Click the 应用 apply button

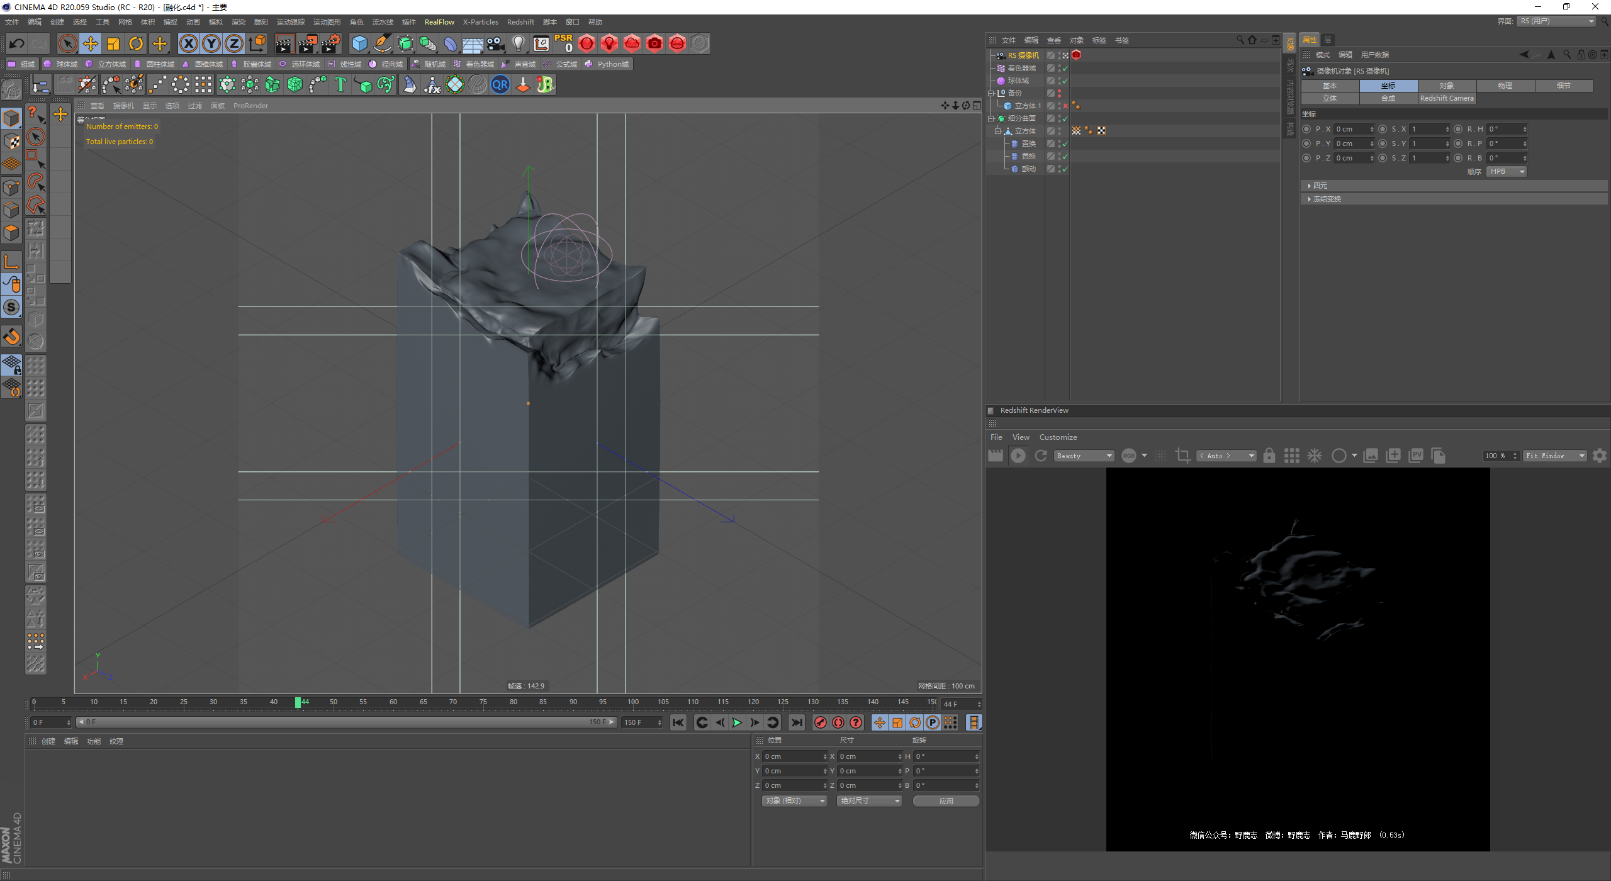[945, 800]
